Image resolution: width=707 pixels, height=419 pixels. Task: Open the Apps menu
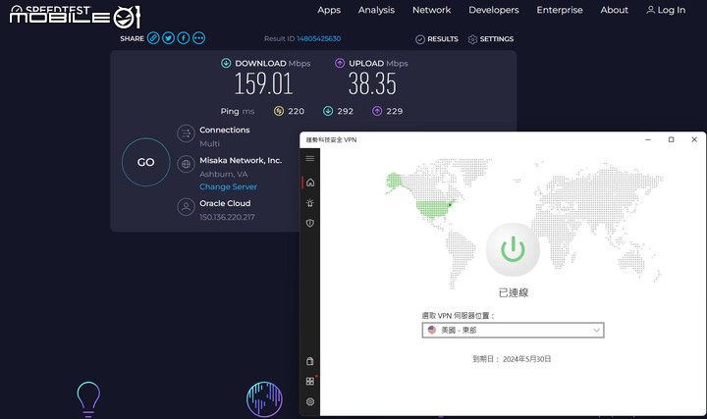click(x=329, y=10)
